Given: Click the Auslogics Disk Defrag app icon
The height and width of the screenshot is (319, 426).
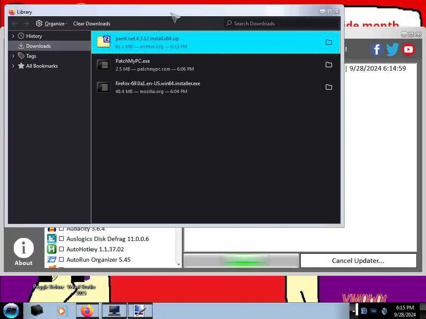Looking at the screenshot, I should (x=52, y=239).
